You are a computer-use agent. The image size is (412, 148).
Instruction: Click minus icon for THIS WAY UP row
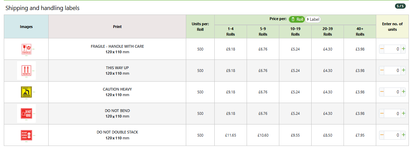[382, 70]
